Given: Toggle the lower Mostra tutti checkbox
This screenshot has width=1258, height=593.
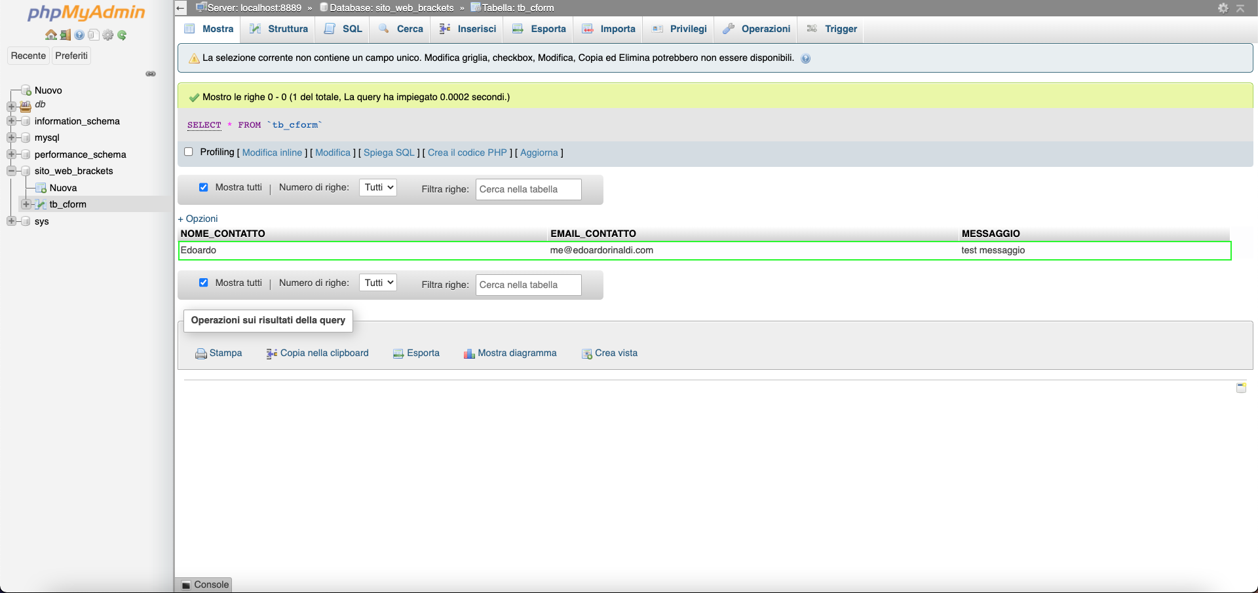Looking at the screenshot, I should pyautogui.click(x=203, y=283).
